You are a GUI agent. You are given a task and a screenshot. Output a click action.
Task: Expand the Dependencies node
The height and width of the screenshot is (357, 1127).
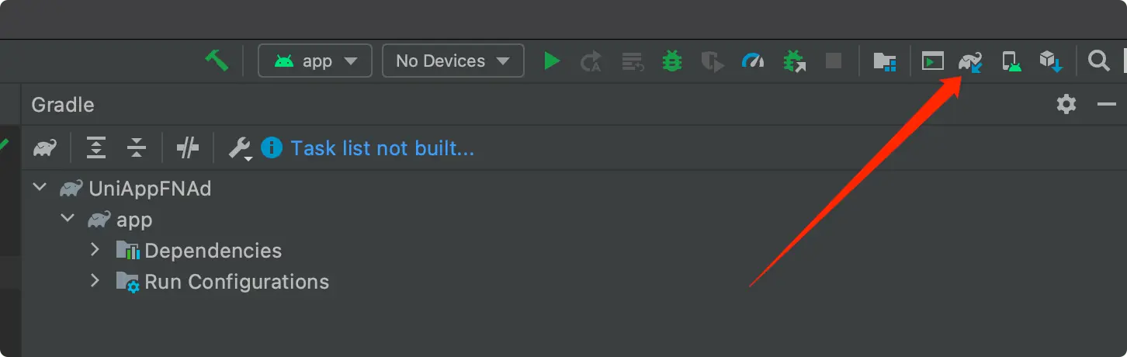tap(95, 250)
